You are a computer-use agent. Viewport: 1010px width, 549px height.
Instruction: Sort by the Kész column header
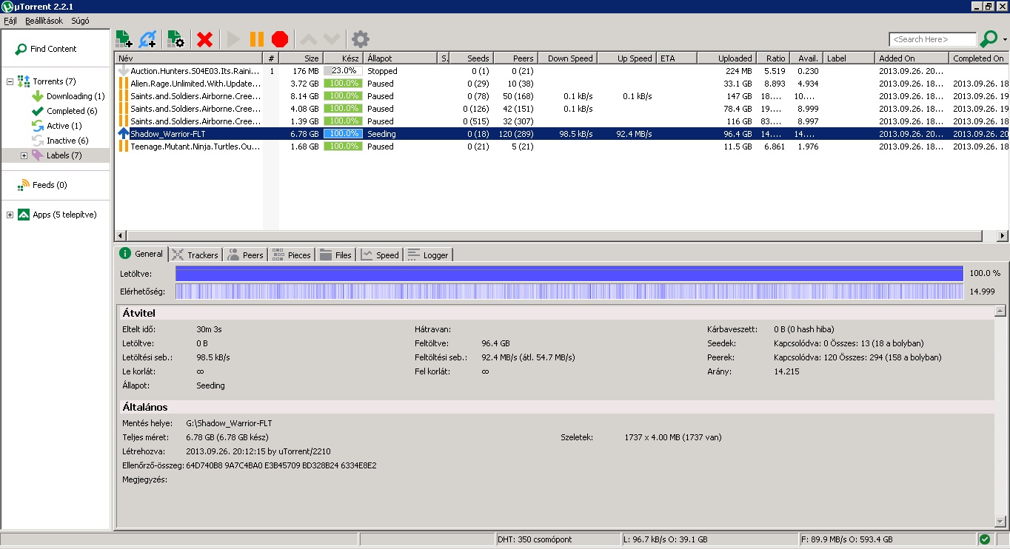pos(344,58)
